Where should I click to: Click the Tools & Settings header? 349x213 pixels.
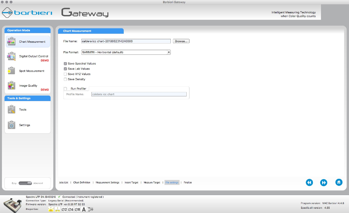pos(28,98)
